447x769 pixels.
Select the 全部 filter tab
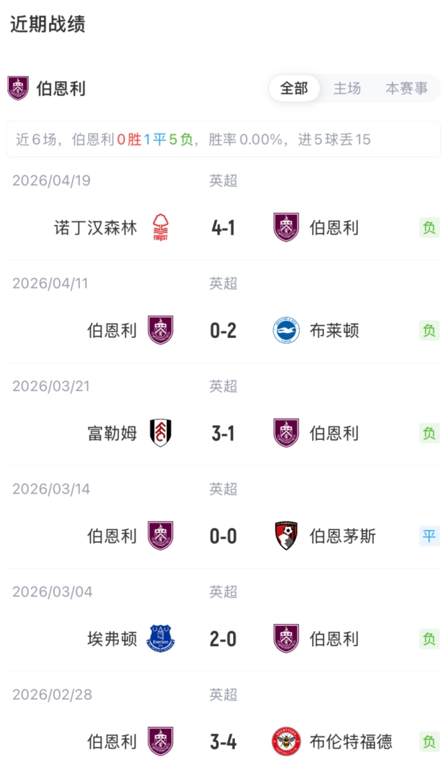[293, 88]
